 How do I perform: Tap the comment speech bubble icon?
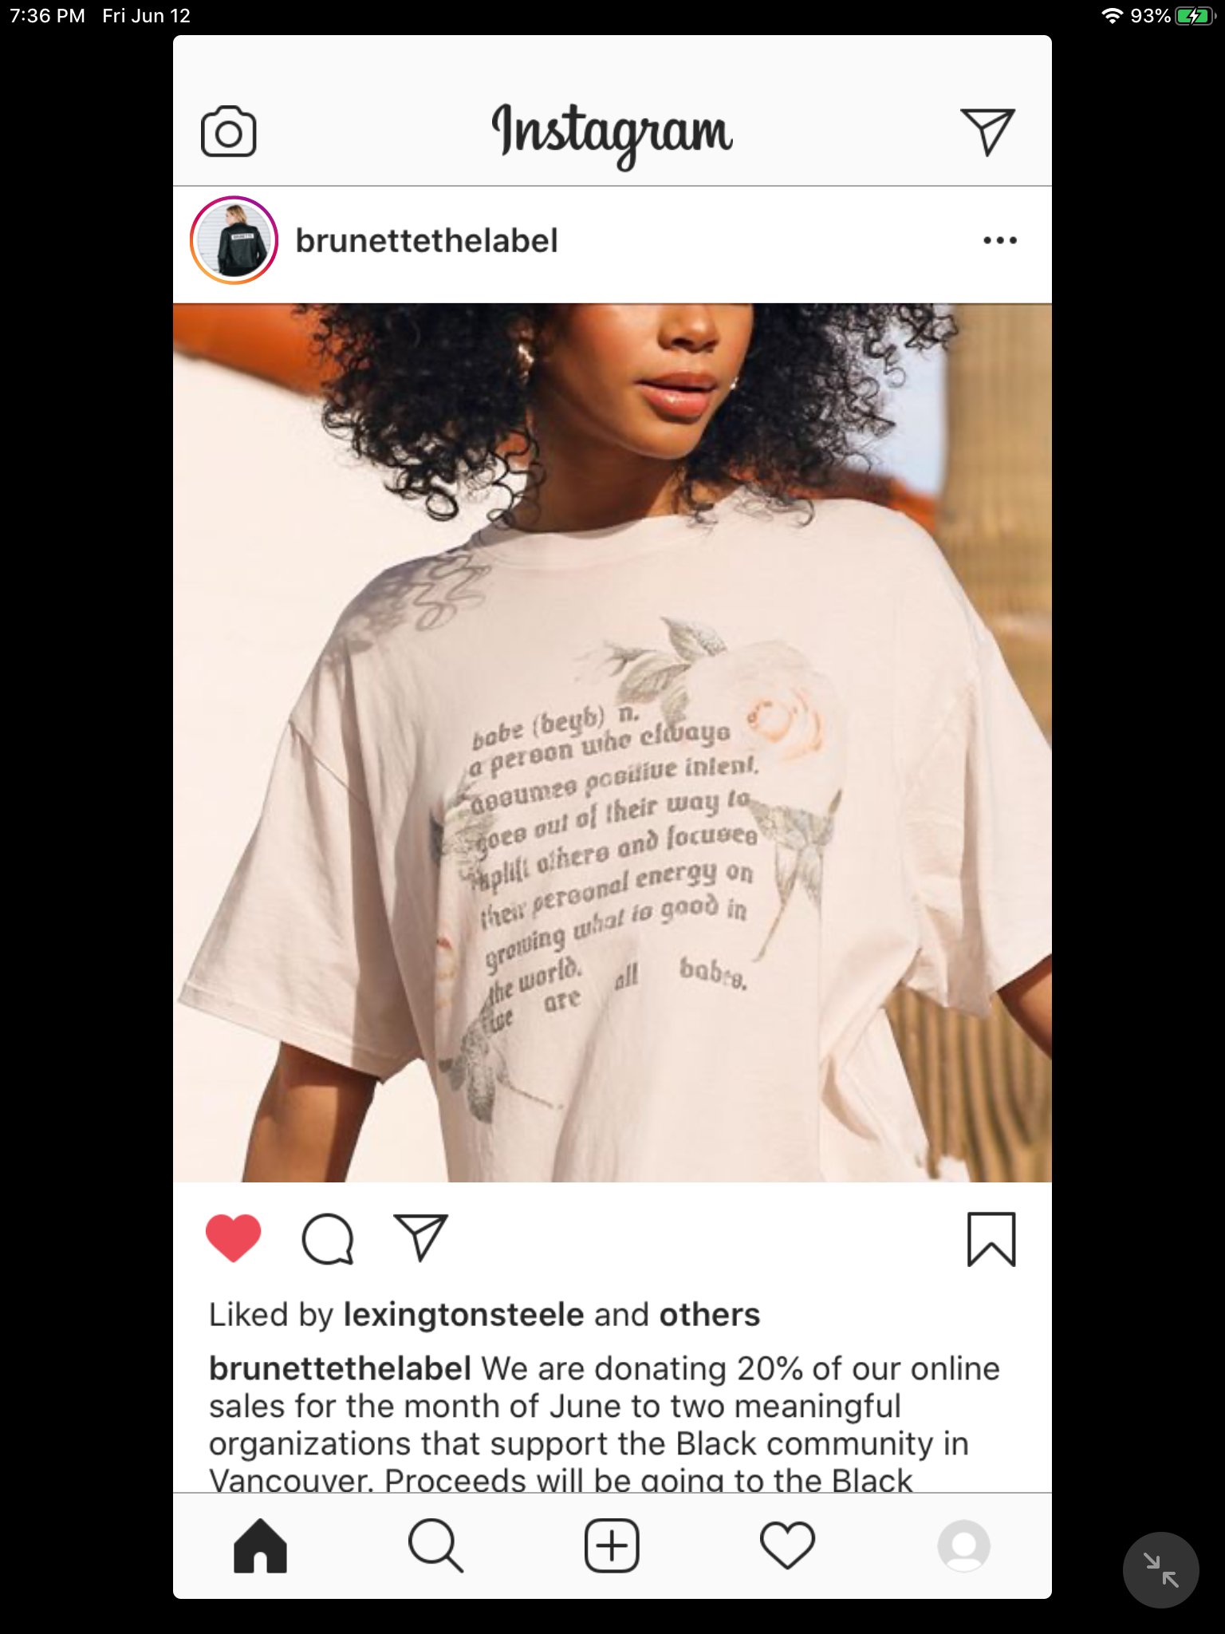tap(327, 1239)
